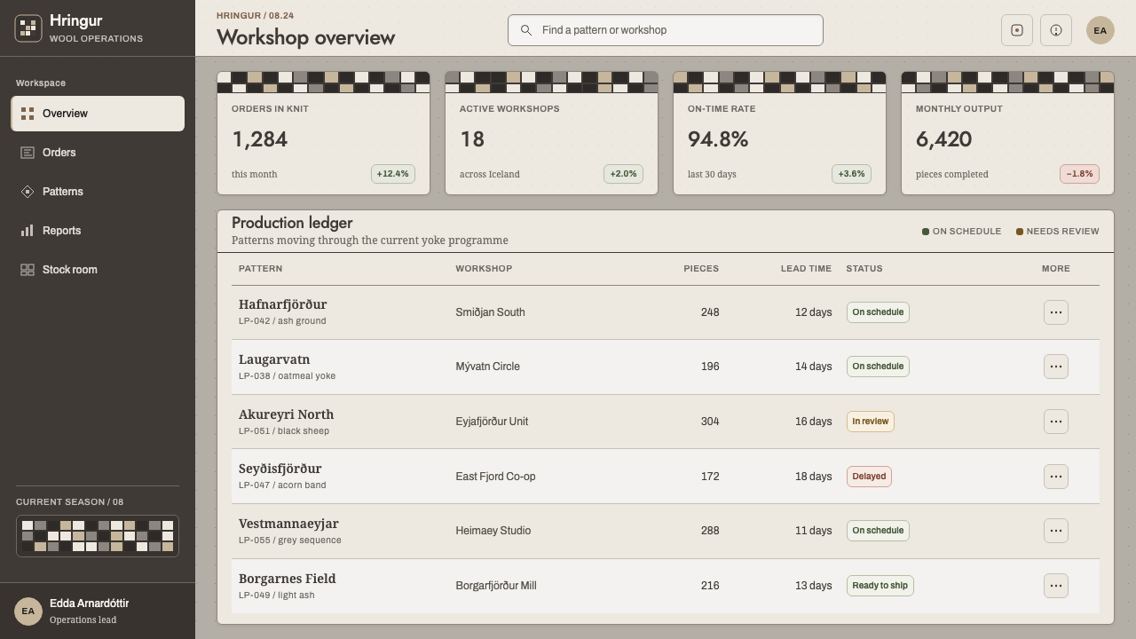Click the Needs Review legend entry
The height and width of the screenshot is (639, 1136).
click(x=1057, y=232)
